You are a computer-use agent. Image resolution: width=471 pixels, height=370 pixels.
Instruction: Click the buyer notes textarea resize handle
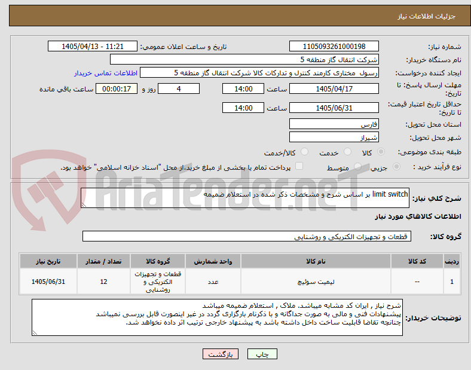[x=35, y=333]
